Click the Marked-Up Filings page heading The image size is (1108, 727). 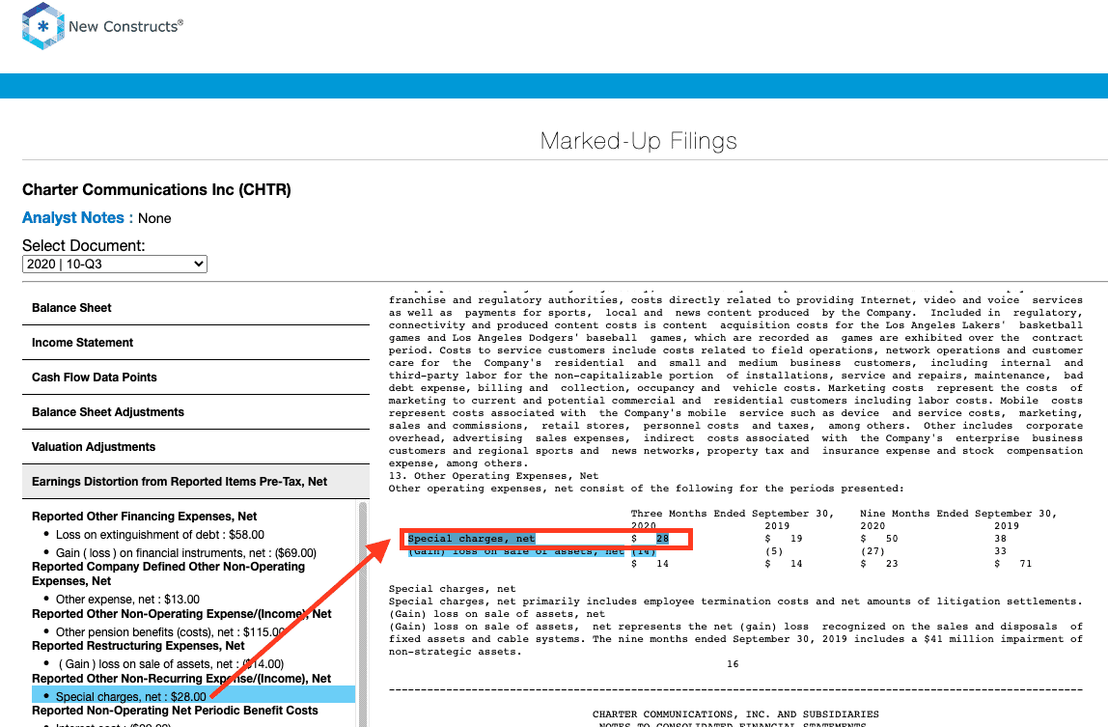coord(639,141)
